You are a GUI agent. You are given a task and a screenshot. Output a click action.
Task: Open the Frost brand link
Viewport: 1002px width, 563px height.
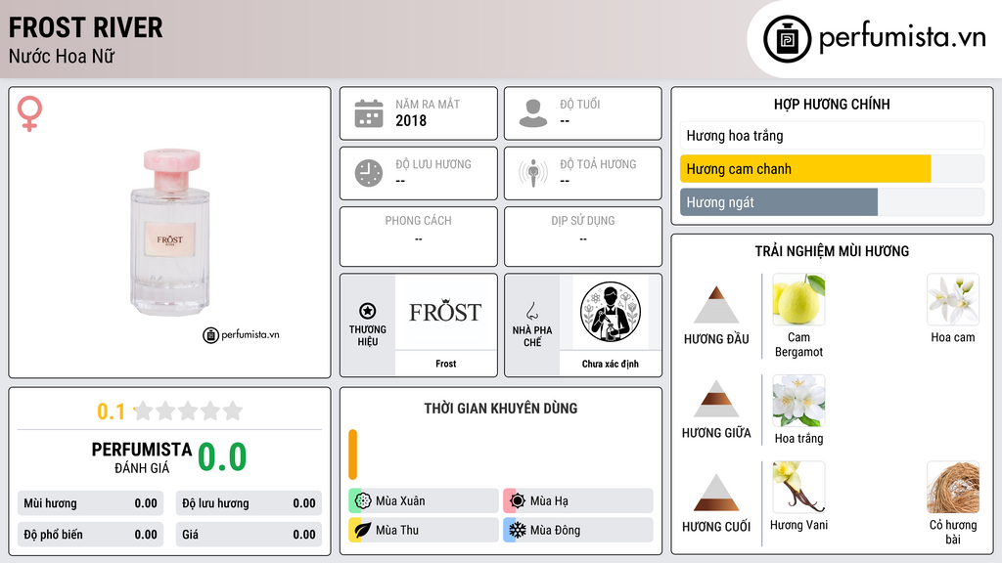click(x=445, y=364)
